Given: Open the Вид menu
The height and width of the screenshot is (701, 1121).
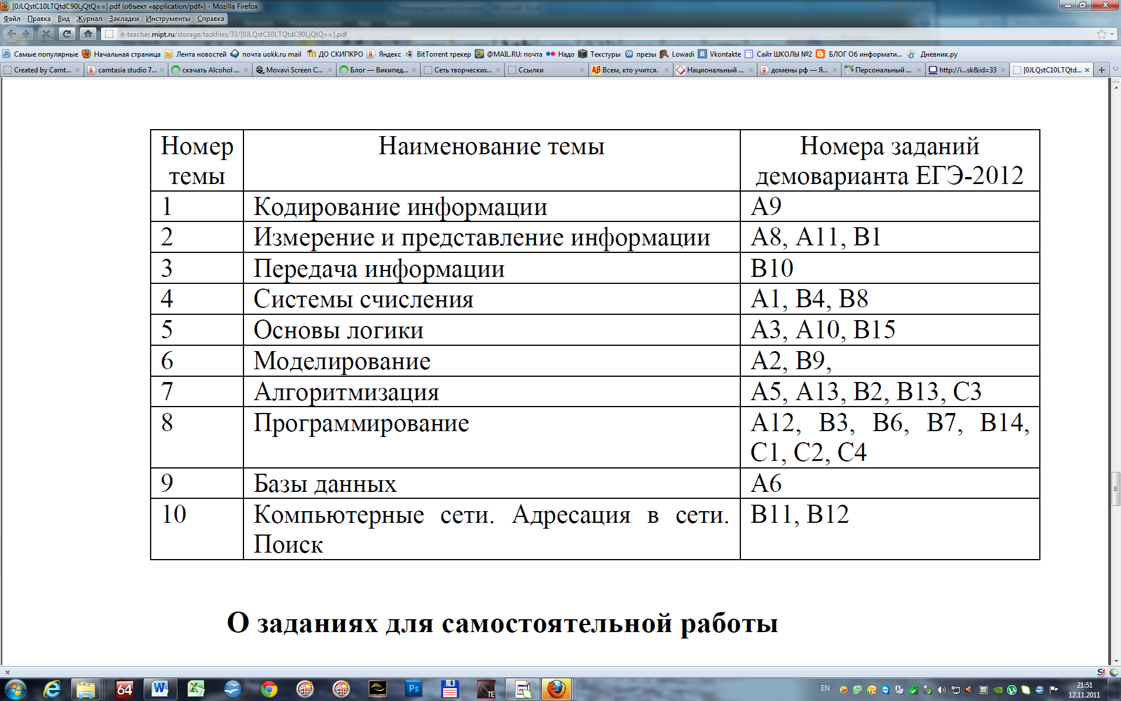Looking at the screenshot, I should [64, 19].
